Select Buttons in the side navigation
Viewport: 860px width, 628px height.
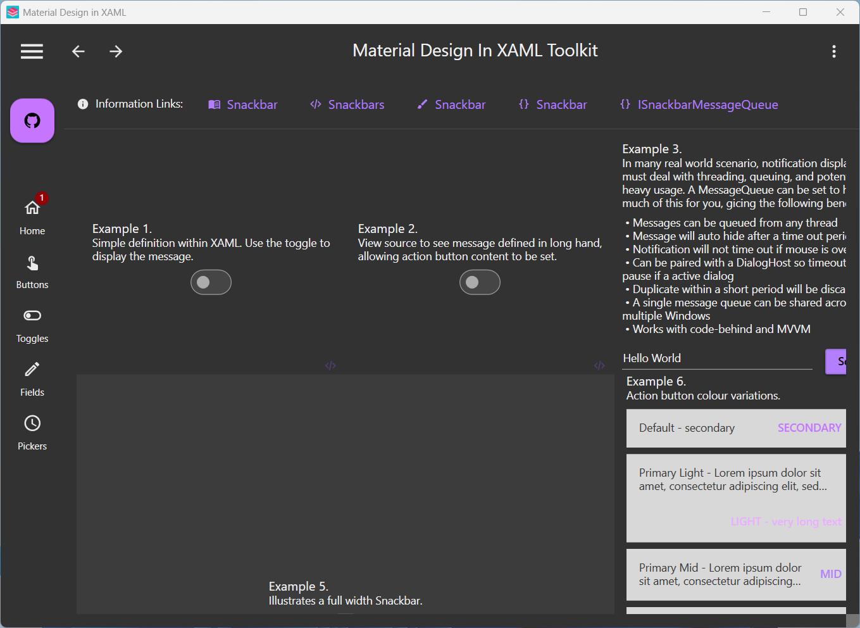(x=32, y=272)
